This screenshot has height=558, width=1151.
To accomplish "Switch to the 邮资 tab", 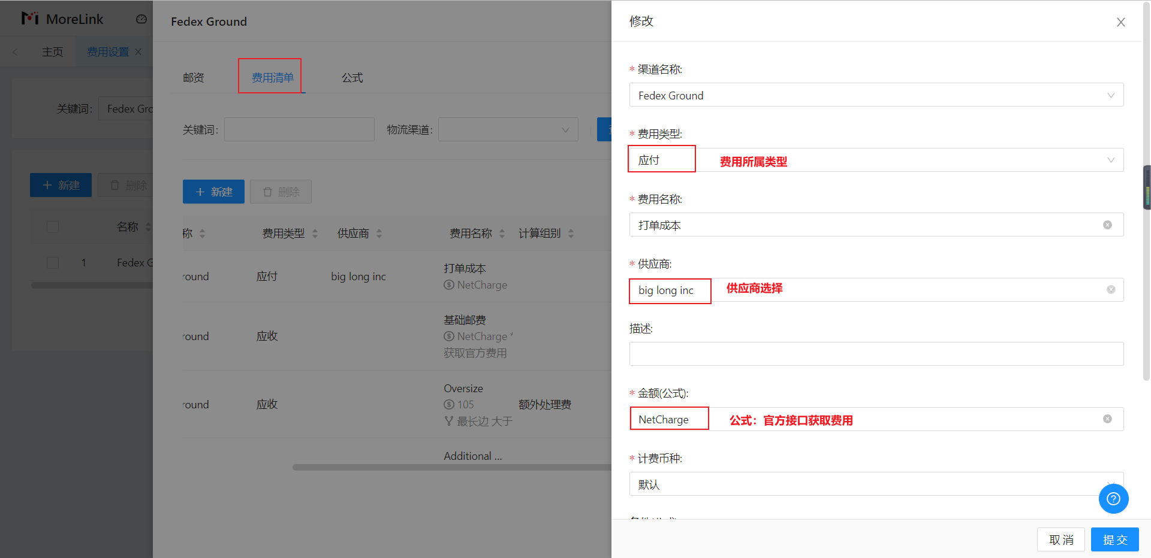I will click(194, 78).
